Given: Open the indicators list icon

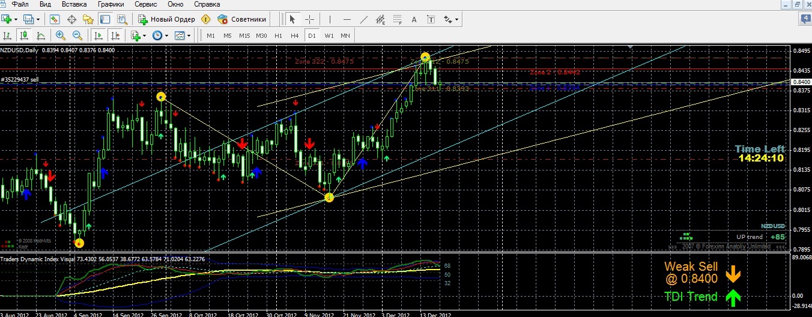Looking at the screenshot, I should click(136, 35).
